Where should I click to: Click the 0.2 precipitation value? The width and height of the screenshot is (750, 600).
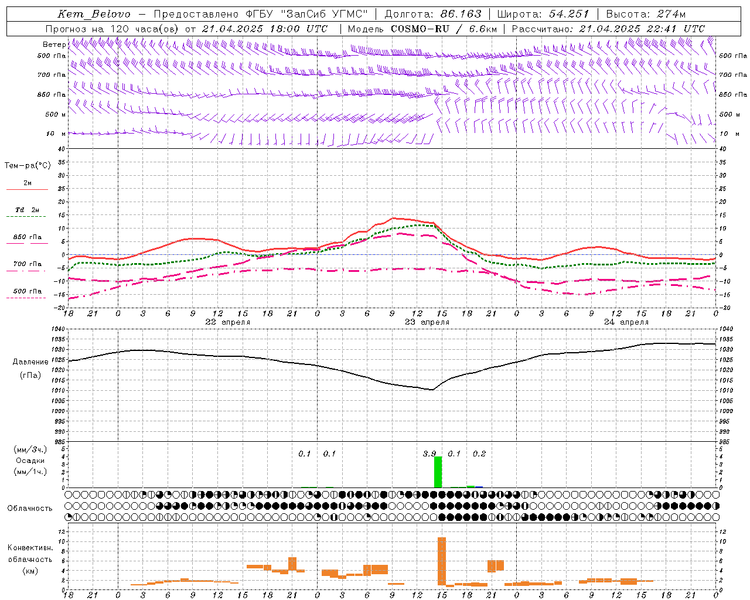479,454
